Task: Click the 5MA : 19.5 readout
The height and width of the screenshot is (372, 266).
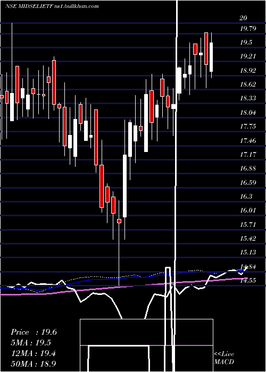Action: (x=31, y=343)
